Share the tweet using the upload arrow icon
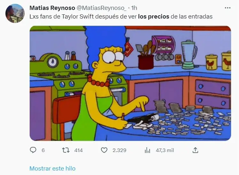The image size is (239, 175). click(x=195, y=150)
